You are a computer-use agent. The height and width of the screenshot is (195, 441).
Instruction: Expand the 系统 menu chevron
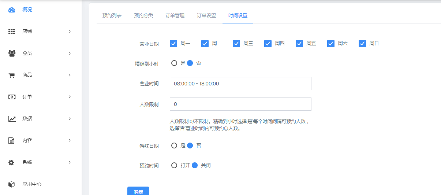coord(70,162)
